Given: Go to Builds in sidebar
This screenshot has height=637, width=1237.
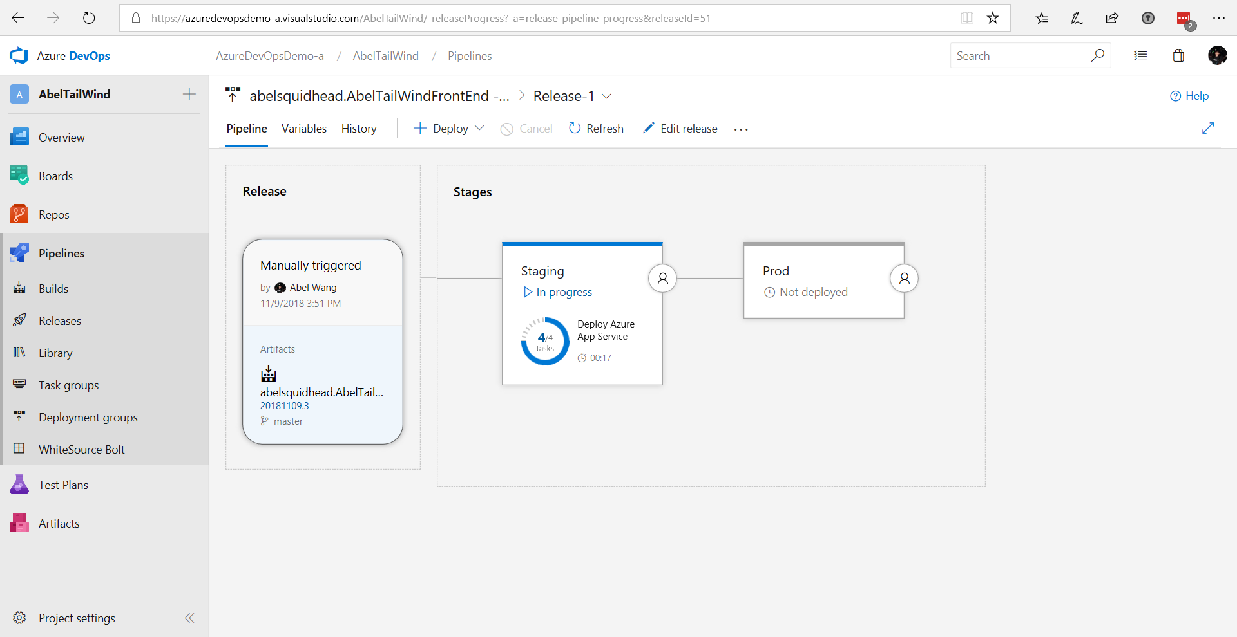Looking at the screenshot, I should coord(53,289).
